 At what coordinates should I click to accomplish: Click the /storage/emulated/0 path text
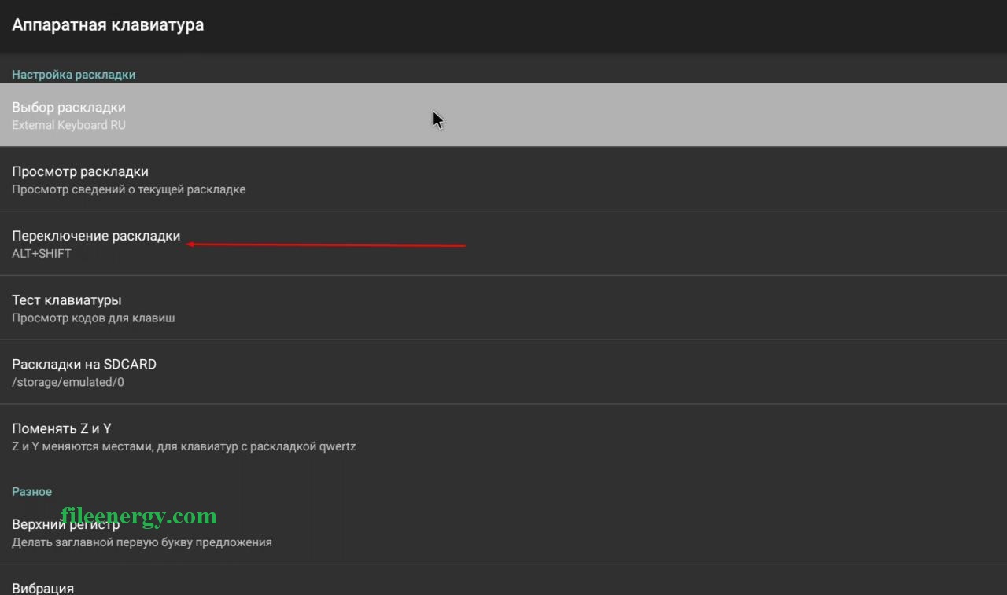pos(68,383)
